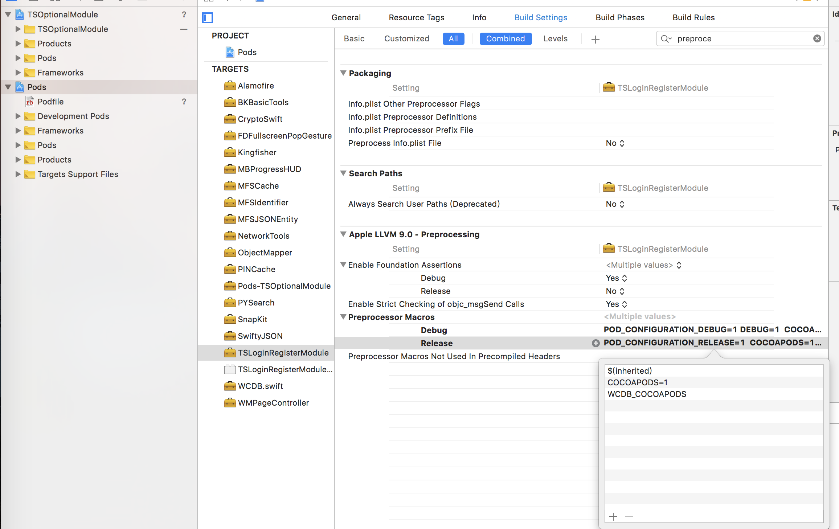The image size is (839, 529).
Task: Expand the Development Pods folder
Action: click(x=18, y=116)
